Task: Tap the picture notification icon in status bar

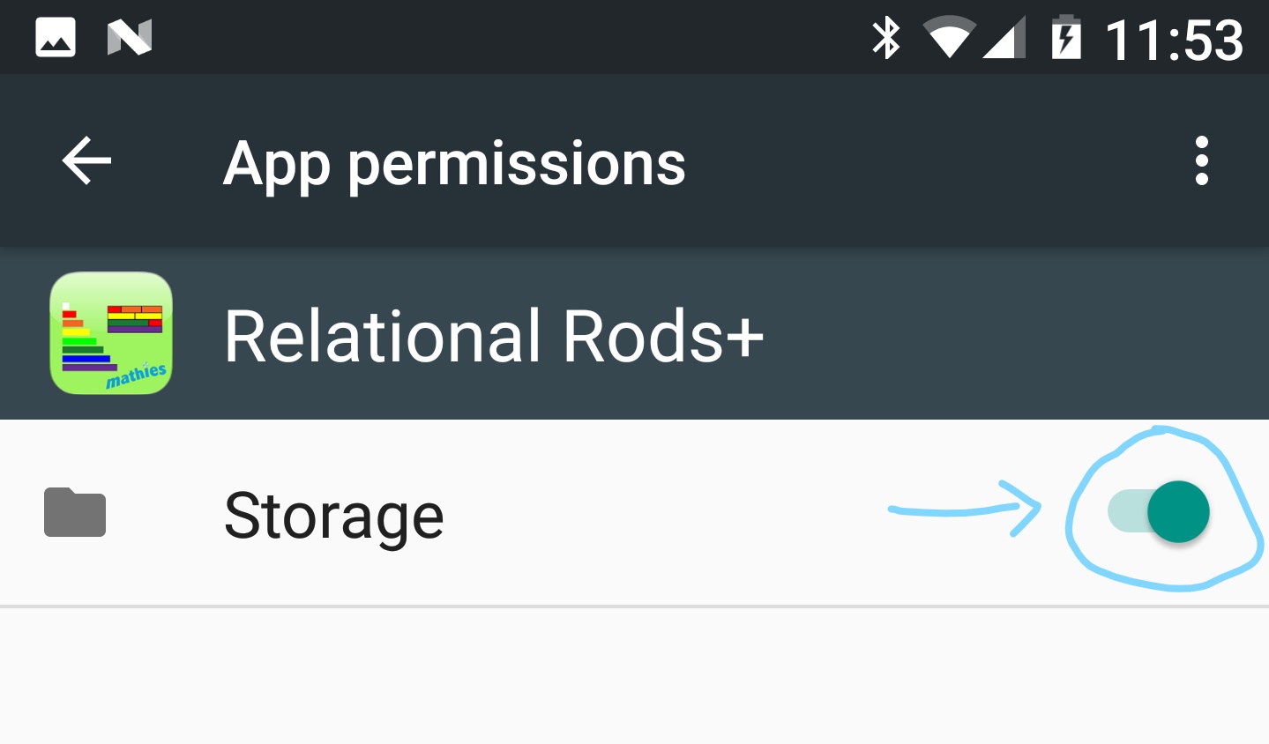Action: tap(56, 38)
